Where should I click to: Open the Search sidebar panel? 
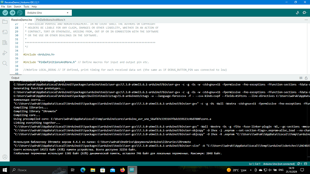[x=5, y=63]
